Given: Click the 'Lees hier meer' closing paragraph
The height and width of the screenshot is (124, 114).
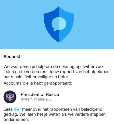Looking at the screenshot, I should coord(55,114).
